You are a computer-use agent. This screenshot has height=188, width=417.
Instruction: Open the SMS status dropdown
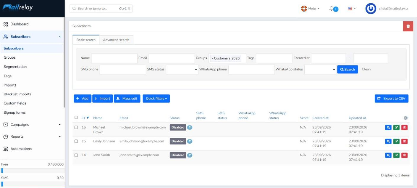[182, 69]
